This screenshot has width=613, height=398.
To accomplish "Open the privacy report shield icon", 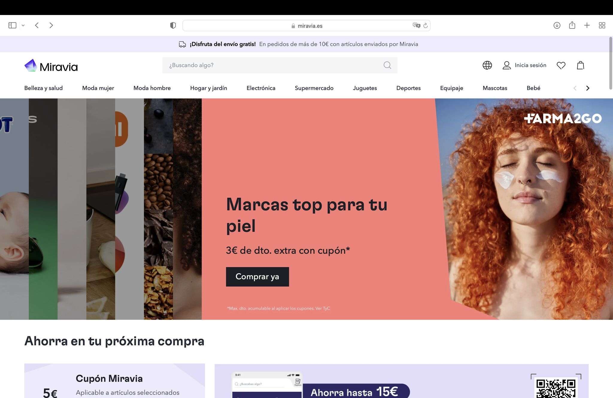I will pos(173,25).
